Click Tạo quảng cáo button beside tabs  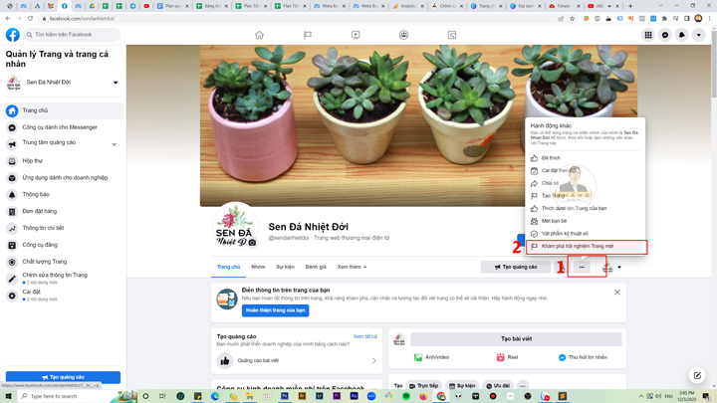[516, 267]
